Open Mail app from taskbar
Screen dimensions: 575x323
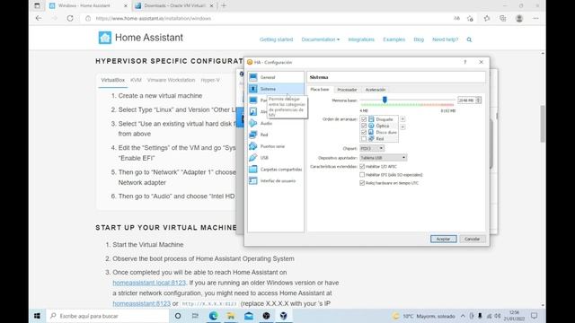click(249, 316)
